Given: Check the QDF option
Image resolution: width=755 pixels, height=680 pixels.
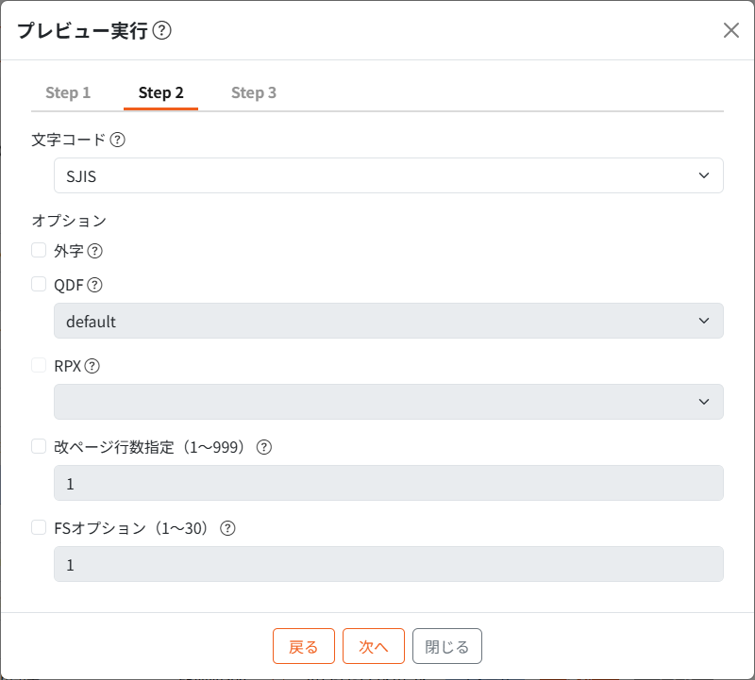Looking at the screenshot, I should (x=38, y=284).
